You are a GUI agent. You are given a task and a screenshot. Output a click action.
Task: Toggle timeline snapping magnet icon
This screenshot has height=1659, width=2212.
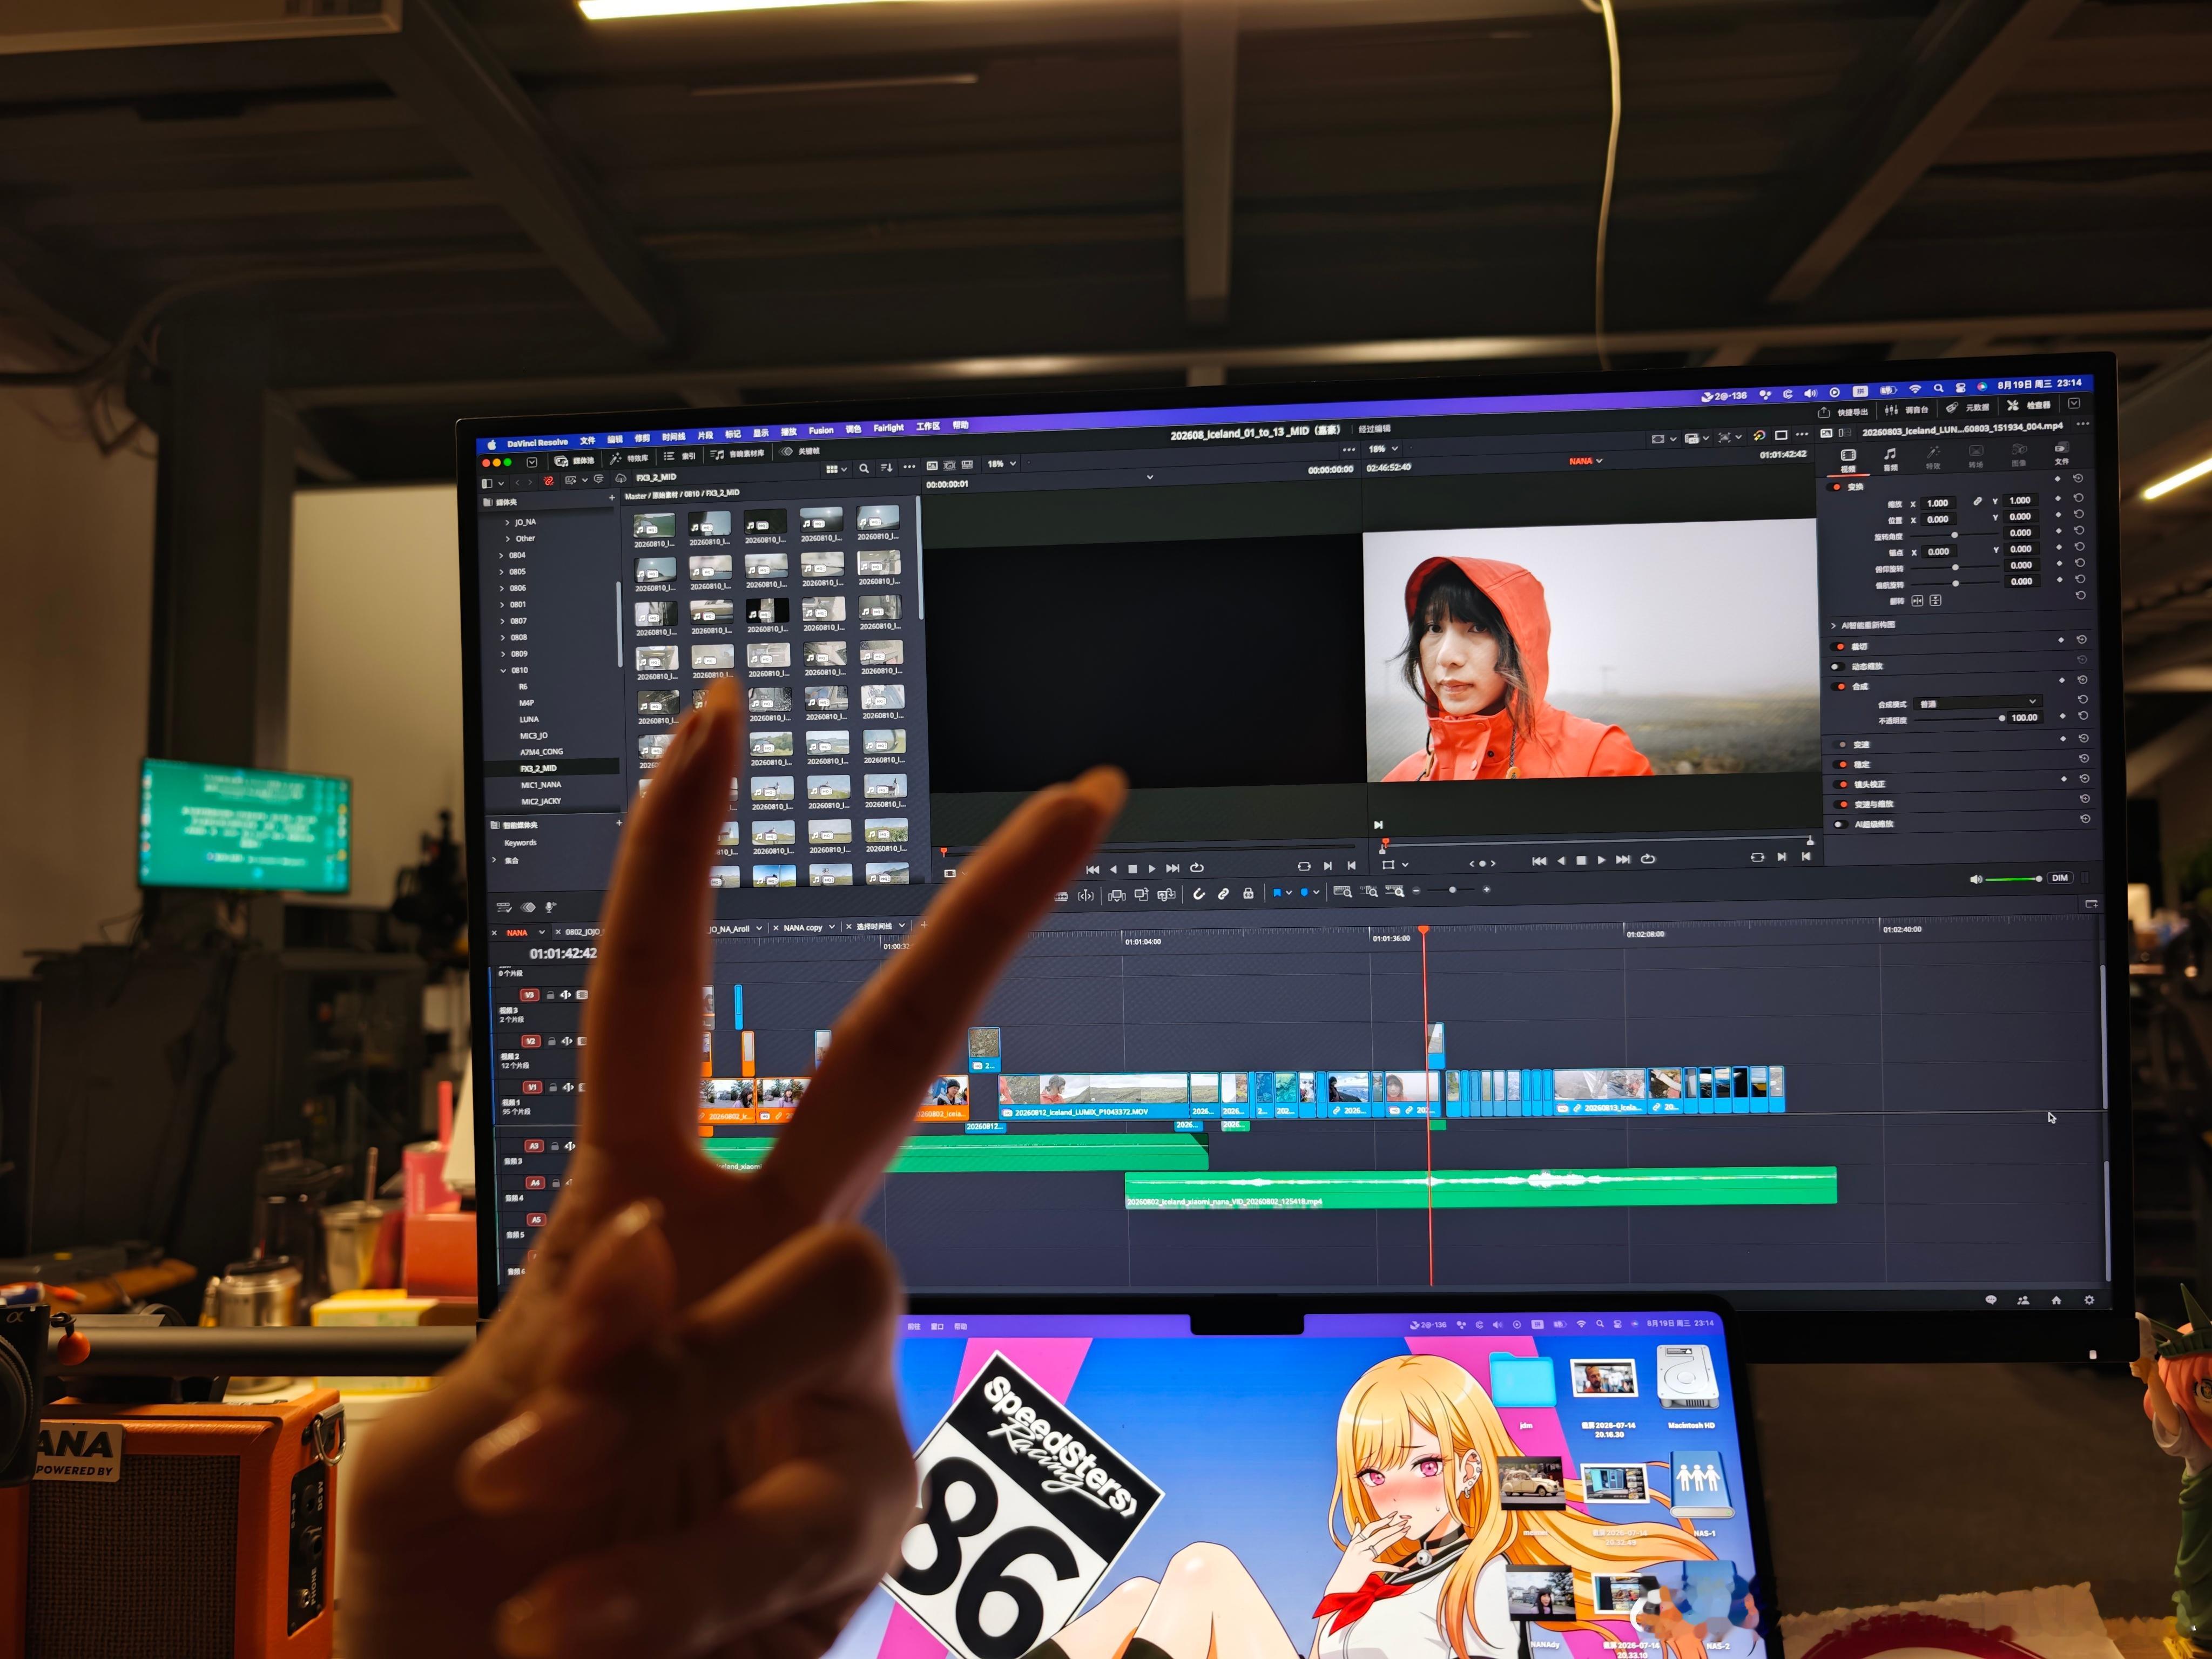1199,894
